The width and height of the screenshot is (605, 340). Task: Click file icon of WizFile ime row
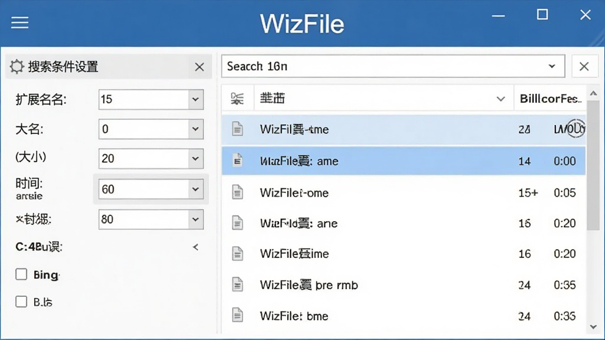point(238,254)
